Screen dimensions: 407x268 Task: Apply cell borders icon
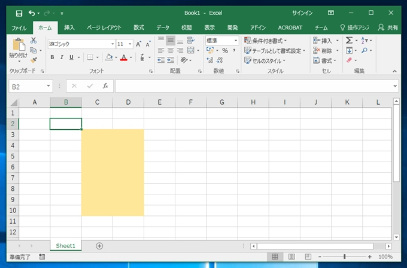coord(90,57)
